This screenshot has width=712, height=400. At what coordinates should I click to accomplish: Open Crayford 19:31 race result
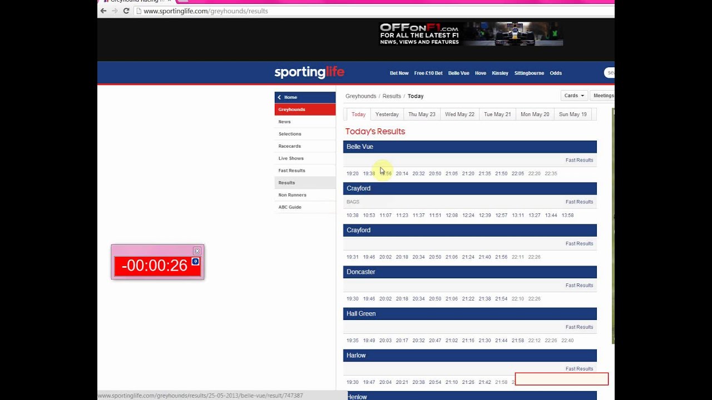point(353,257)
